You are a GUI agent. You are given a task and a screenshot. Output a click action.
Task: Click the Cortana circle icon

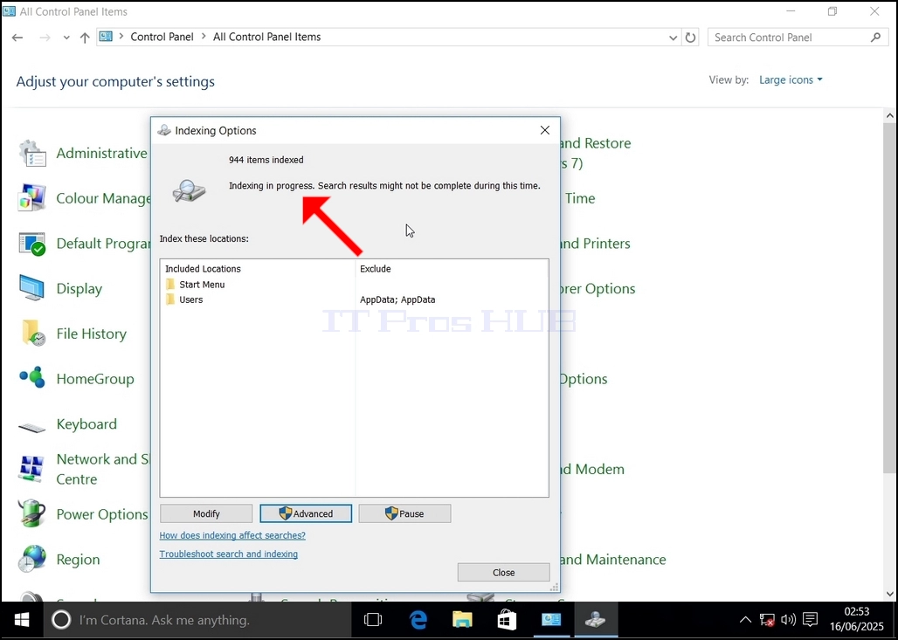click(x=61, y=620)
